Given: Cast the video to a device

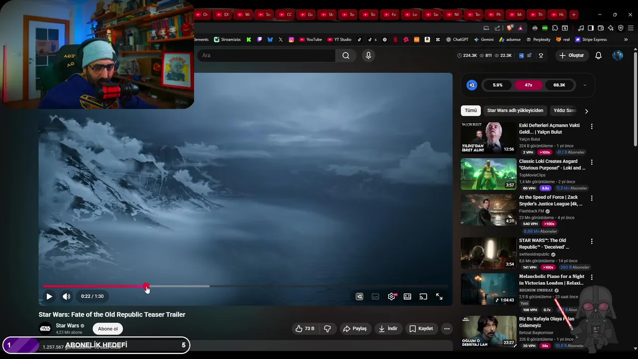Looking at the screenshot, I should click(423, 296).
